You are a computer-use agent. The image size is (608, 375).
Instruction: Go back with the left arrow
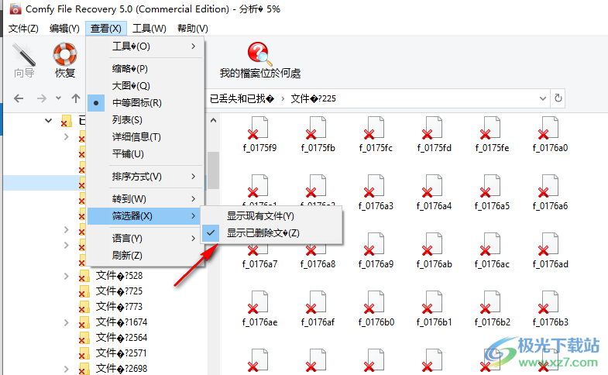pos(19,98)
